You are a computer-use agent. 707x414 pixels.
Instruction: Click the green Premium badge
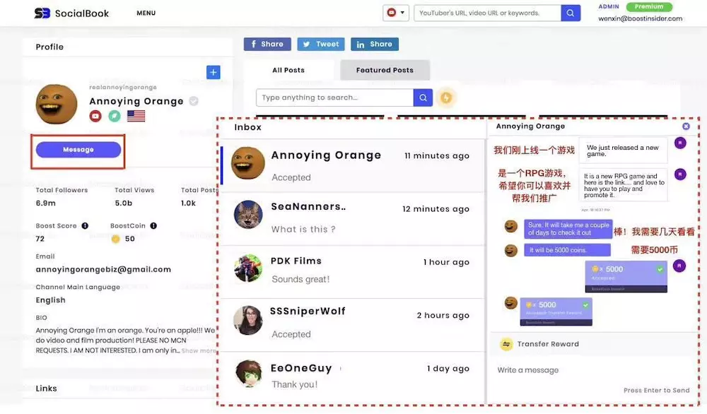(x=649, y=6)
